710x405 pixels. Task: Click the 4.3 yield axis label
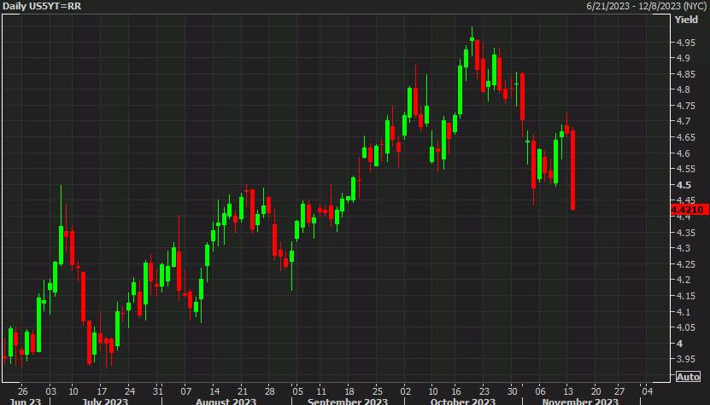[684, 248]
